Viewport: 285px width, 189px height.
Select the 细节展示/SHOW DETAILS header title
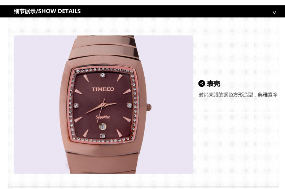[47, 11]
